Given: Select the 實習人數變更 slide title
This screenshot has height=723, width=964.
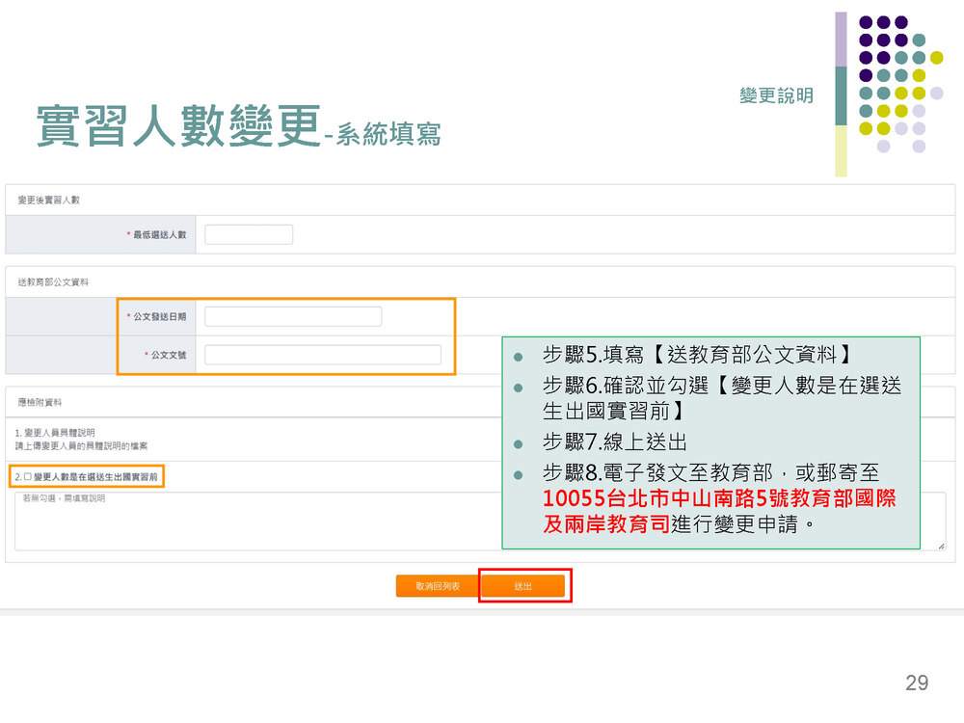Looking at the screenshot, I should pyautogui.click(x=178, y=125).
